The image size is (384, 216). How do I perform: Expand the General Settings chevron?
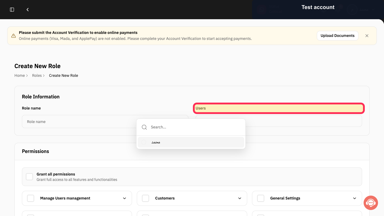(355, 198)
